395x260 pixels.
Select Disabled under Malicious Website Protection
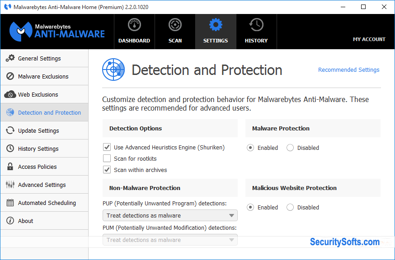[290, 207]
